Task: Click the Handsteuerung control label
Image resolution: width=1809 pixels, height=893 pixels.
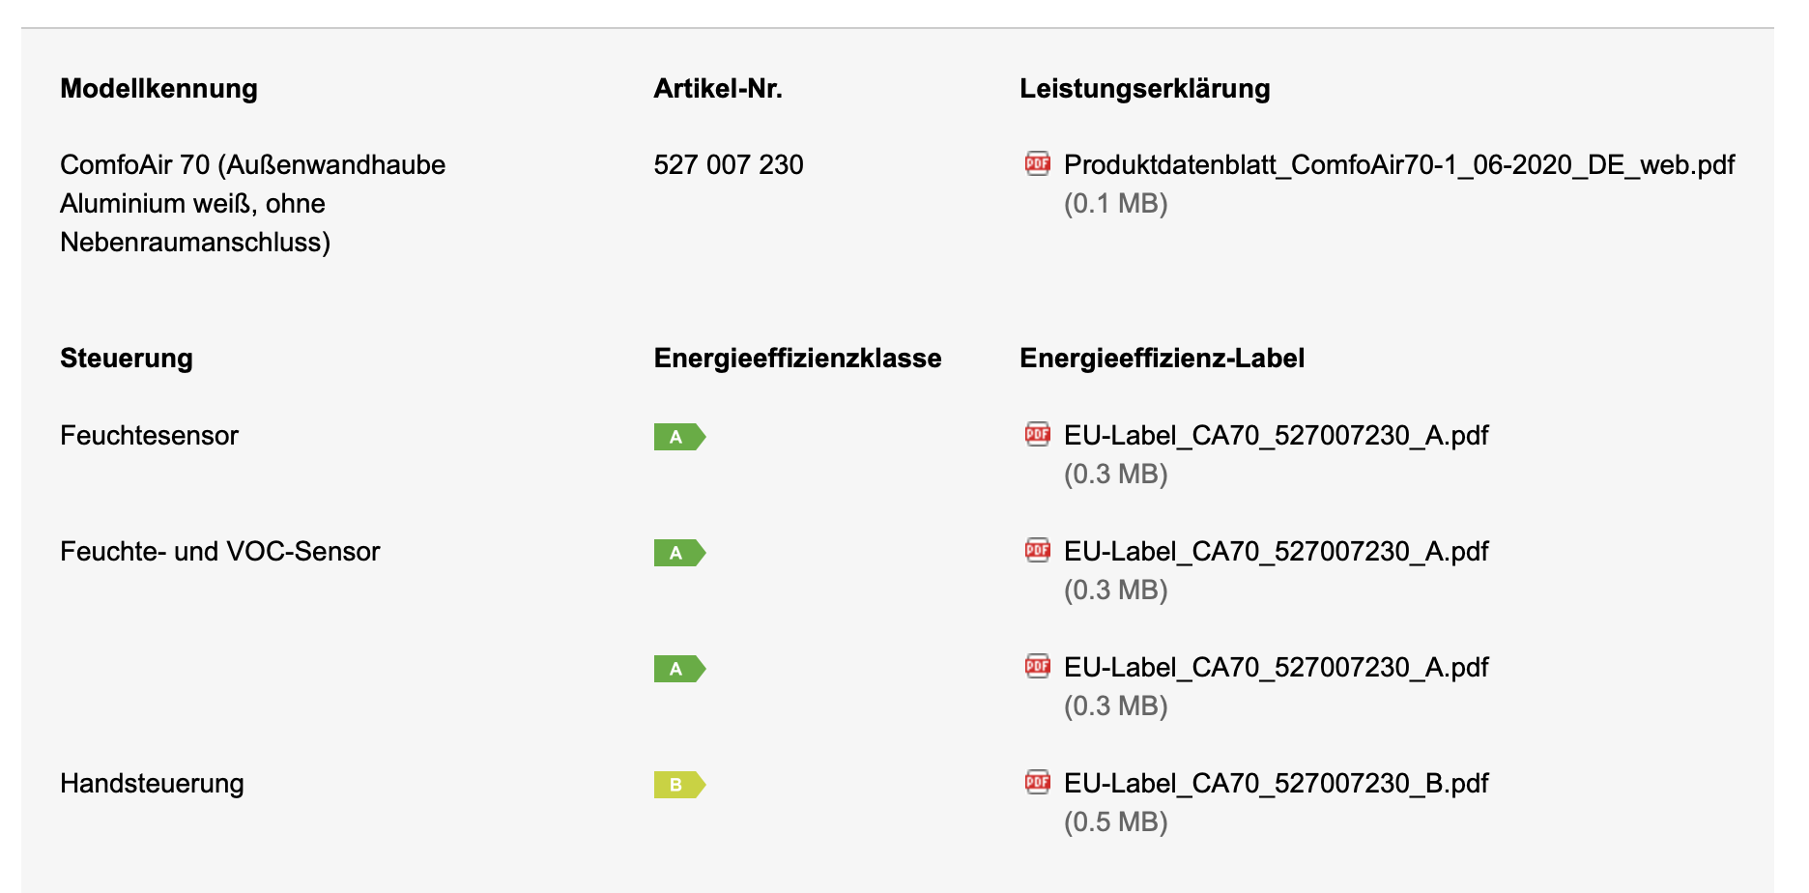Action: click(x=152, y=784)
